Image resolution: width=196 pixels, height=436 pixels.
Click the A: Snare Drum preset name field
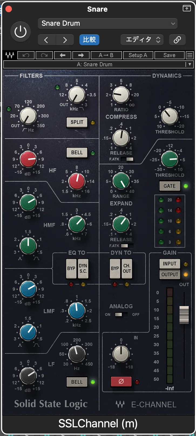tap(94, 64)
